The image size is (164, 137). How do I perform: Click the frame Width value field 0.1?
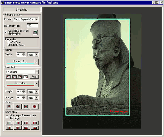click(19, 54)
